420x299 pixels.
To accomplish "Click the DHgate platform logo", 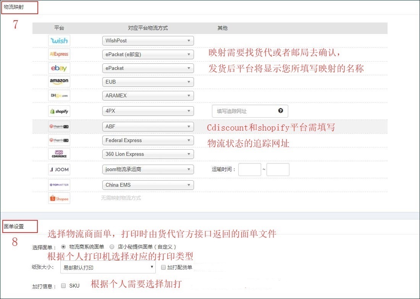I will pos(59,95).
